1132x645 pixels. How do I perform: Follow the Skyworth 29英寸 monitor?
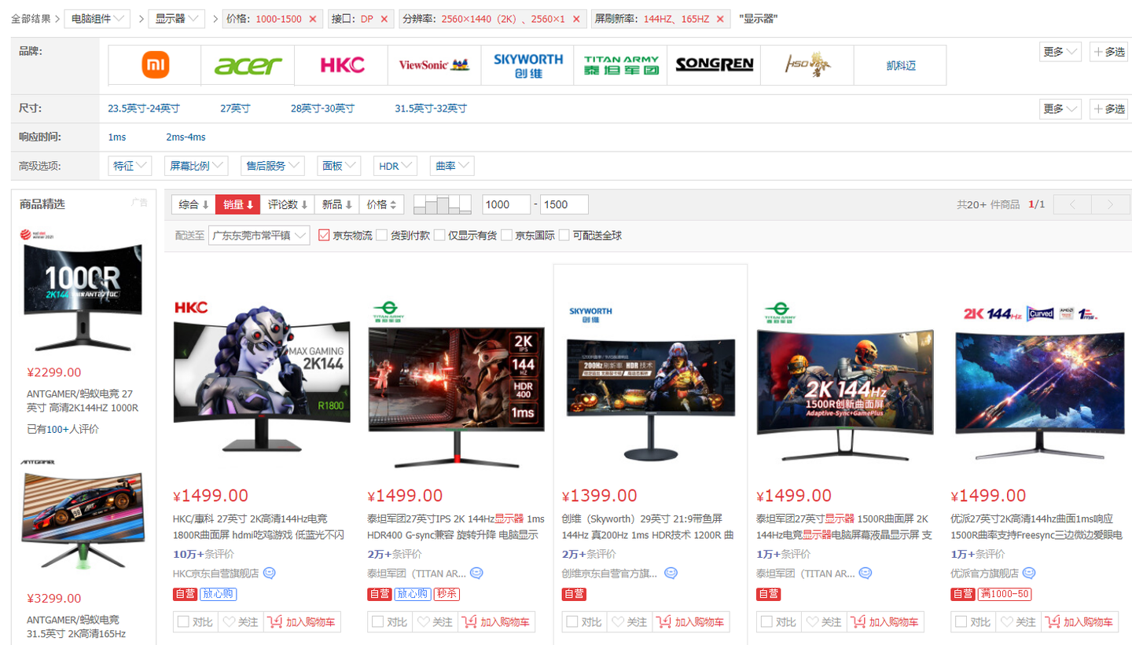[x=630, y=622]
